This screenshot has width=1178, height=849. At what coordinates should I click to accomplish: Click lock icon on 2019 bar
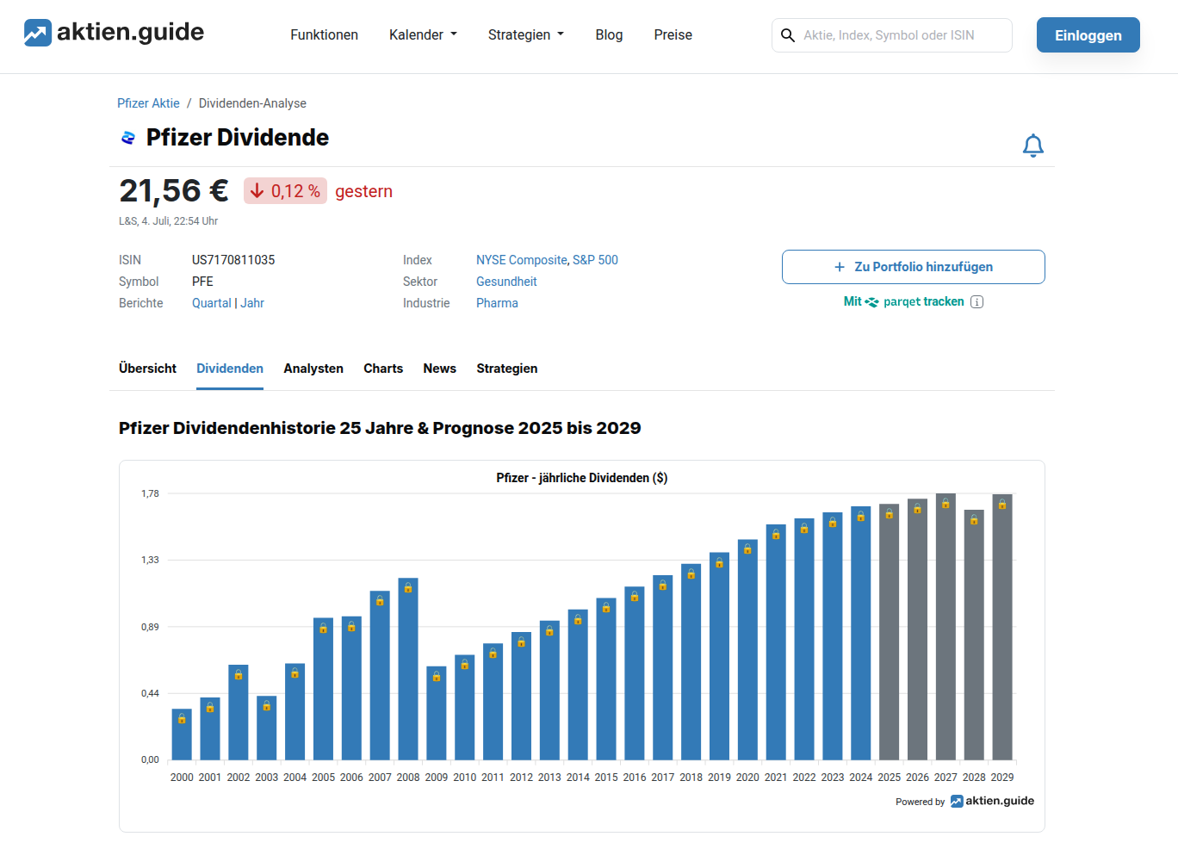(719, 562)
